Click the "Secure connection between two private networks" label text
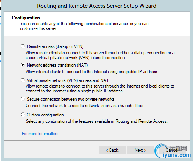Screen dimensions: 193x161 click(x=71, y=99)
